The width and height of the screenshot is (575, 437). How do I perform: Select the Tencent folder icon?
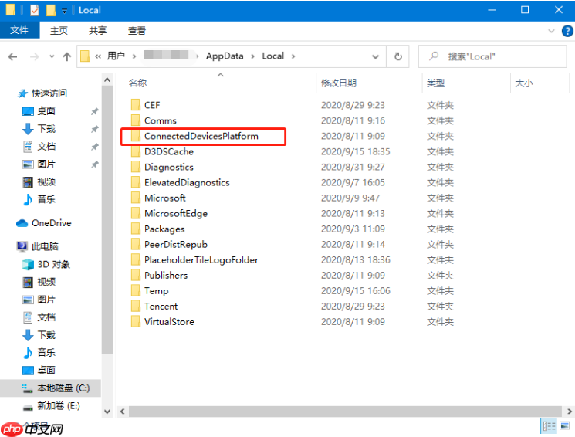point(136,306)
